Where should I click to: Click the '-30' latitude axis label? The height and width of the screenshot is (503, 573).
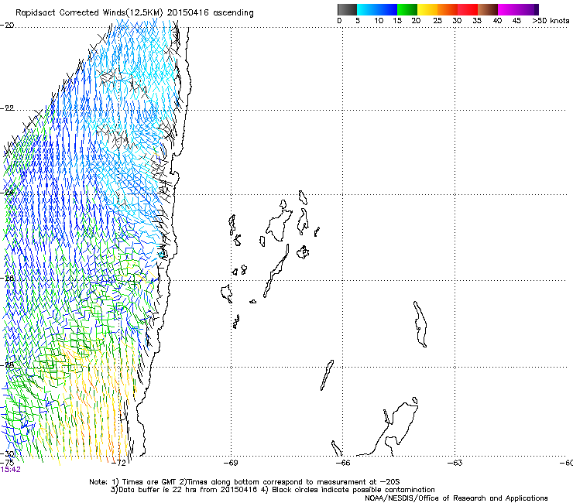click(x=7, y=453)
